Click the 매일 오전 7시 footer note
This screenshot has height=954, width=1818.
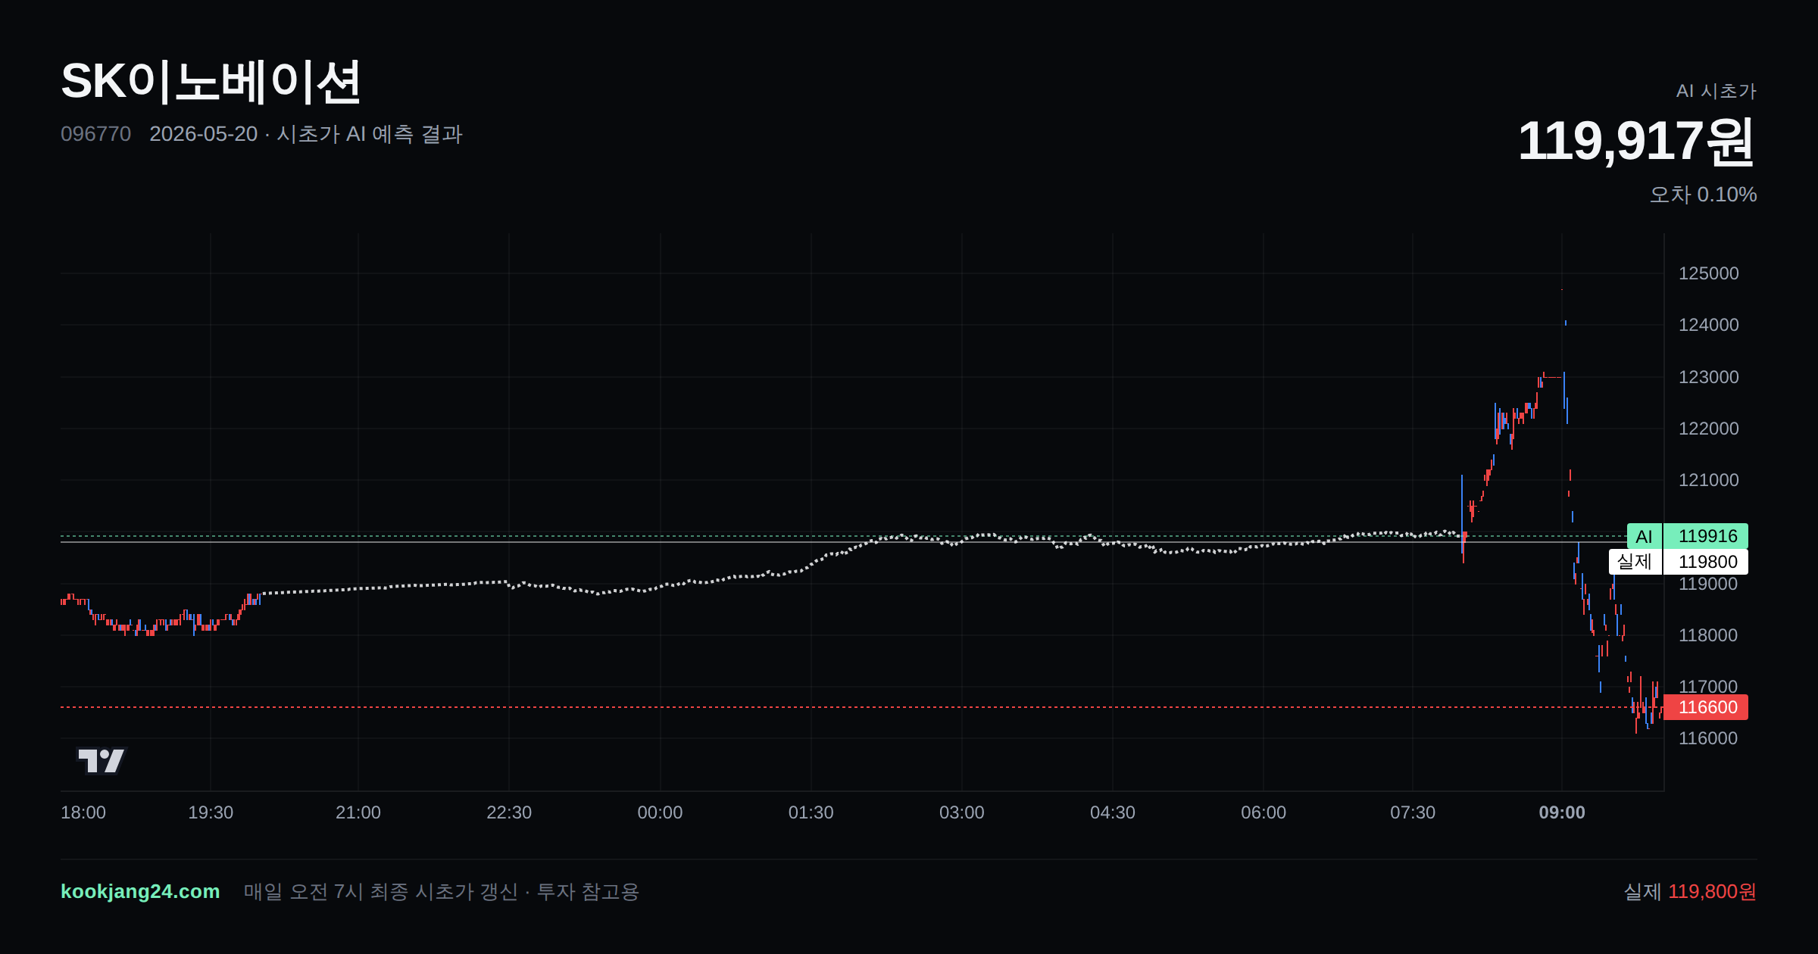point(441,892)
